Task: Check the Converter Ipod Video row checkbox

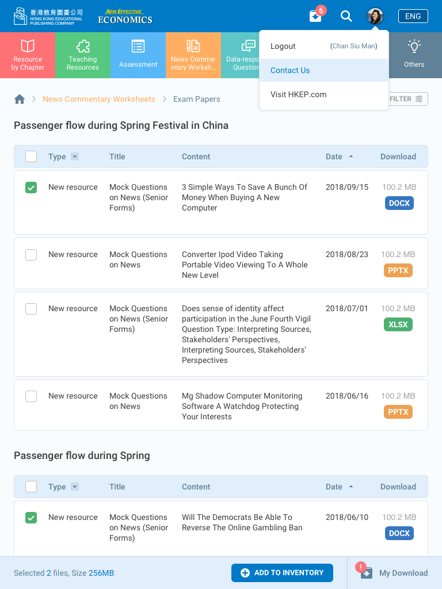Action: pos(31,255)
